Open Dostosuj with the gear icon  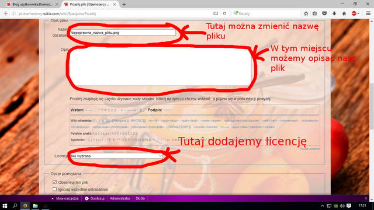pyautogui.click(x=95, y=198)
